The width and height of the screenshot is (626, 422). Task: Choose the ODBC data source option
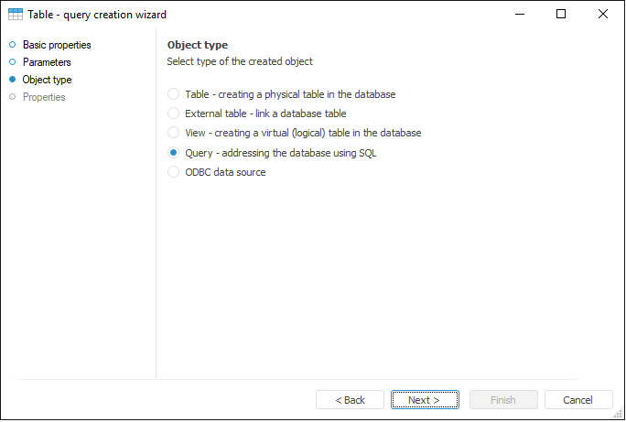pos(174,172)
